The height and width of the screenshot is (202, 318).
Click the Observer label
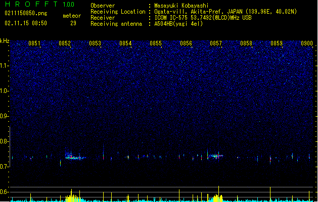click(x=103, y=6)
